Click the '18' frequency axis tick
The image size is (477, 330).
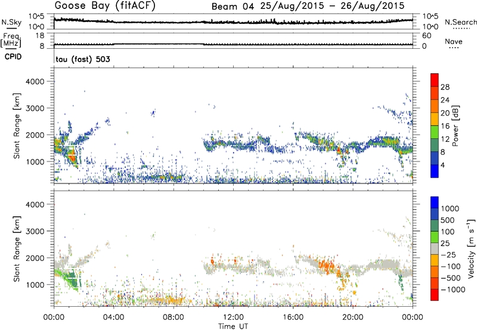40,36
